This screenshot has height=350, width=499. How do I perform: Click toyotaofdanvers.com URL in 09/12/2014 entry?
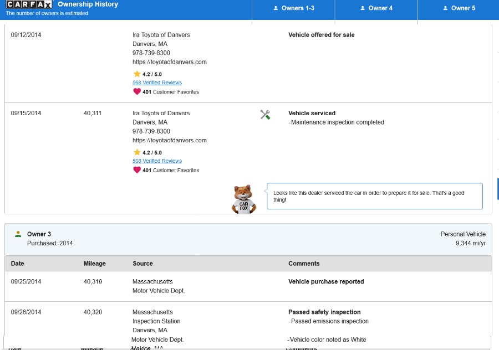[170, 62]
